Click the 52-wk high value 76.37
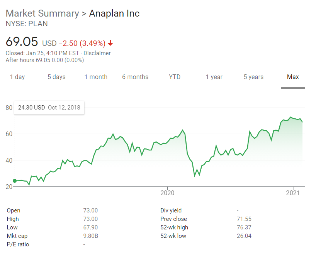 [244, 227]
